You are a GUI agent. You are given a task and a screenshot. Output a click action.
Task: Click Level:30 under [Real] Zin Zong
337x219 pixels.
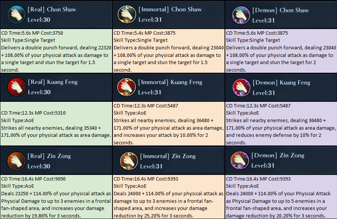pos(39,166)
